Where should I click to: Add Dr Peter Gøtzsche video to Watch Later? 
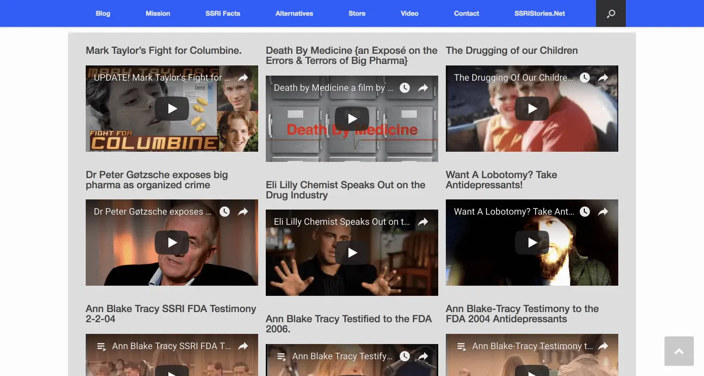225,212
